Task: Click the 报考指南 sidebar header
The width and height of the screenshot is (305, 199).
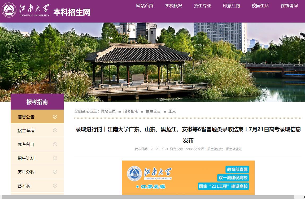Action: point(37,102)
